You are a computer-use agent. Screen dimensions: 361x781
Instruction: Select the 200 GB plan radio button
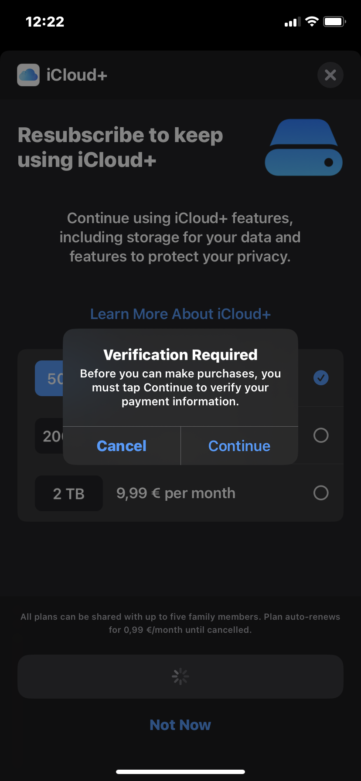point(321,435)
